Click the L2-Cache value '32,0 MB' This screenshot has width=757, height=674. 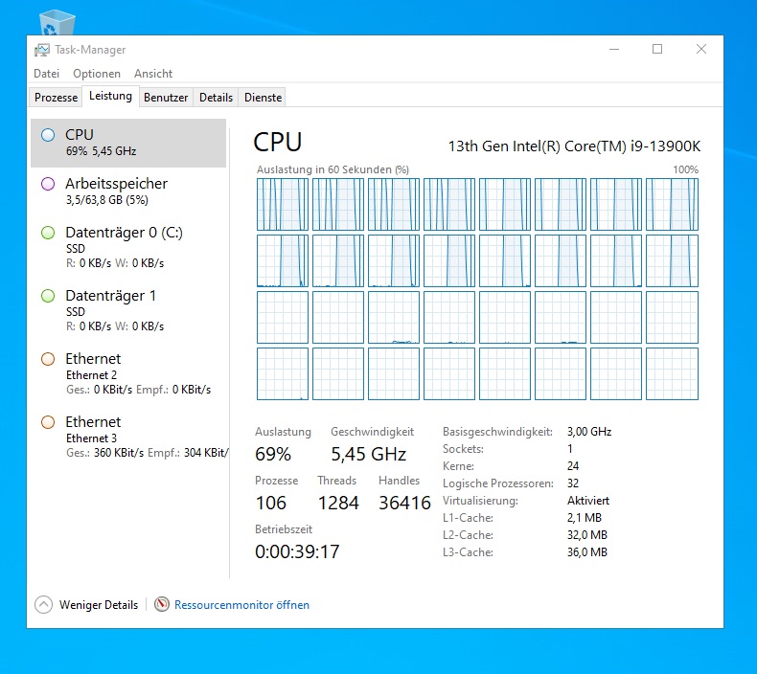(x=587, y=535)
